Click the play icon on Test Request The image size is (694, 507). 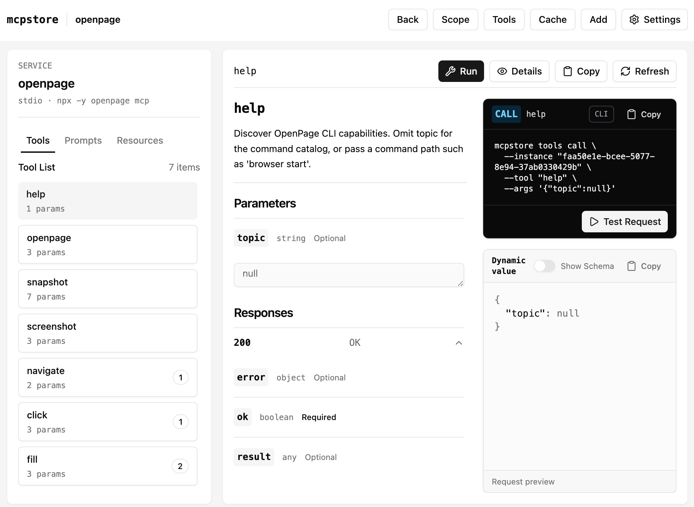(594, 222)
